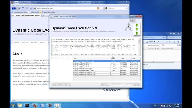Follow the binaries link in About text
Viewport: 192px width, 108px height.
pos(16,76)
